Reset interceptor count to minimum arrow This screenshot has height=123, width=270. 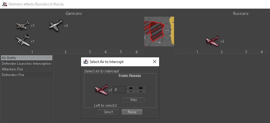(141, 92)
